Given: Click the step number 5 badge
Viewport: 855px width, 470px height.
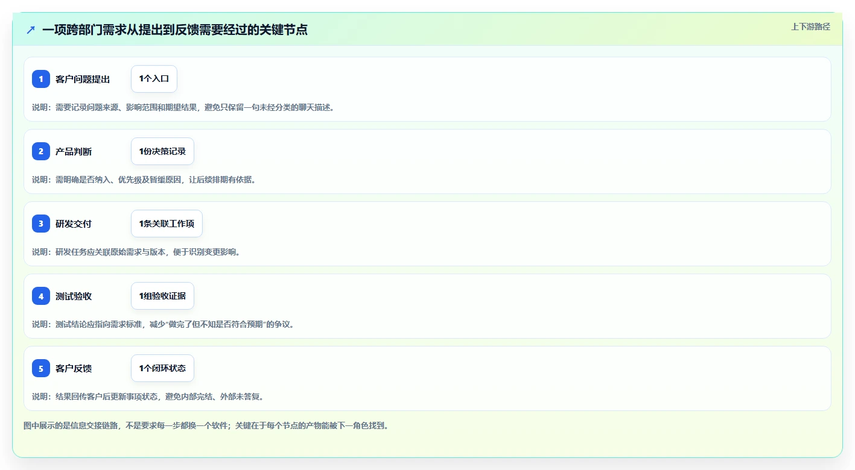Looking at the screenshot, I should pos(41,368).
